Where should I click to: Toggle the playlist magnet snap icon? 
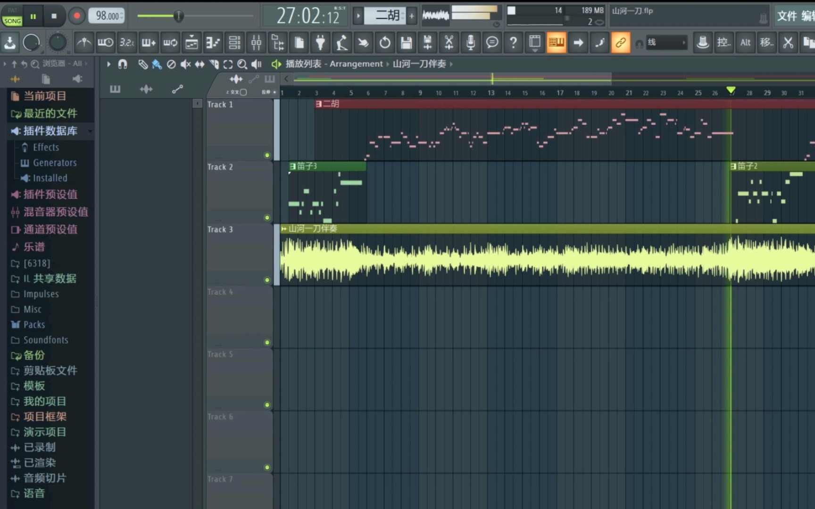click(x=123, y=64)
